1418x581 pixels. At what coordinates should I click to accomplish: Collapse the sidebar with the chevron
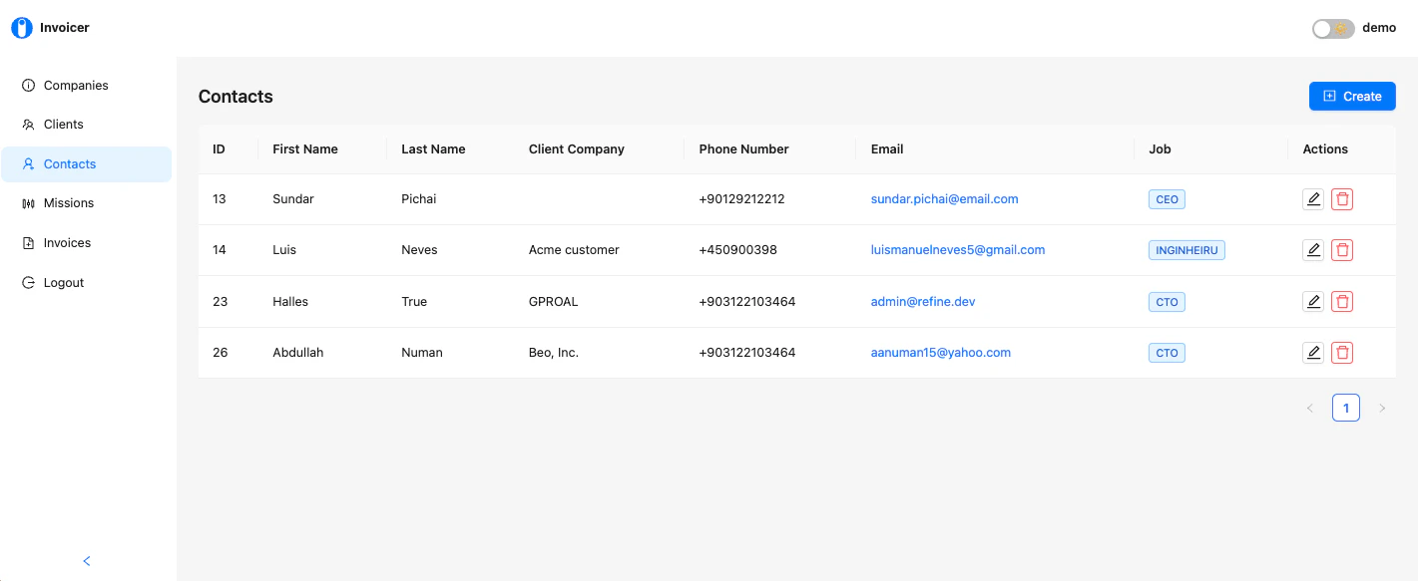[86, 560]
